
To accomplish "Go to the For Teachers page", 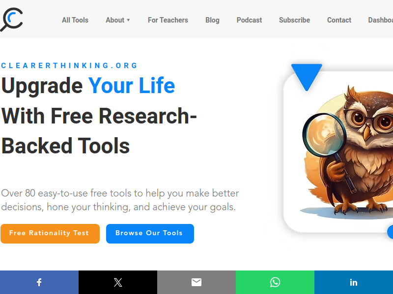I will point(168,20).
